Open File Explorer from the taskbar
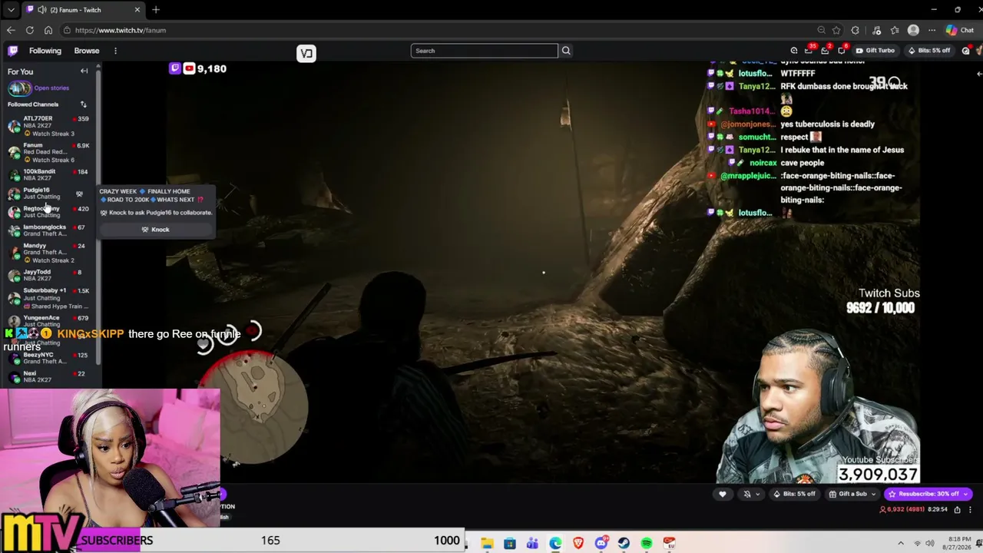Viewport: 983px width, 553px height. tap(487, 544)
